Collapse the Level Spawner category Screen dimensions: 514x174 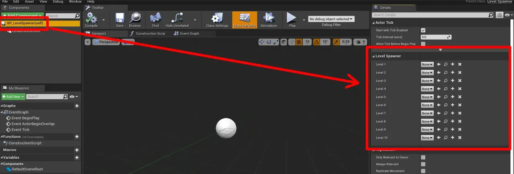coord(373,56)
